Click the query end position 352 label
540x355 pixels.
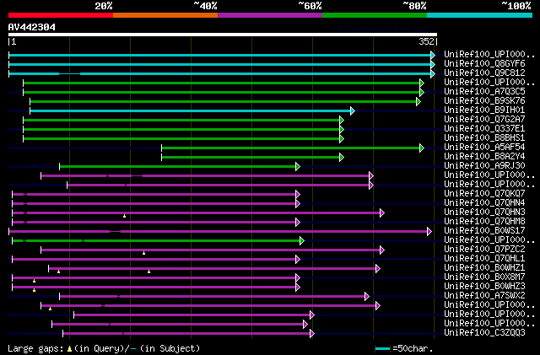[426, 41]
